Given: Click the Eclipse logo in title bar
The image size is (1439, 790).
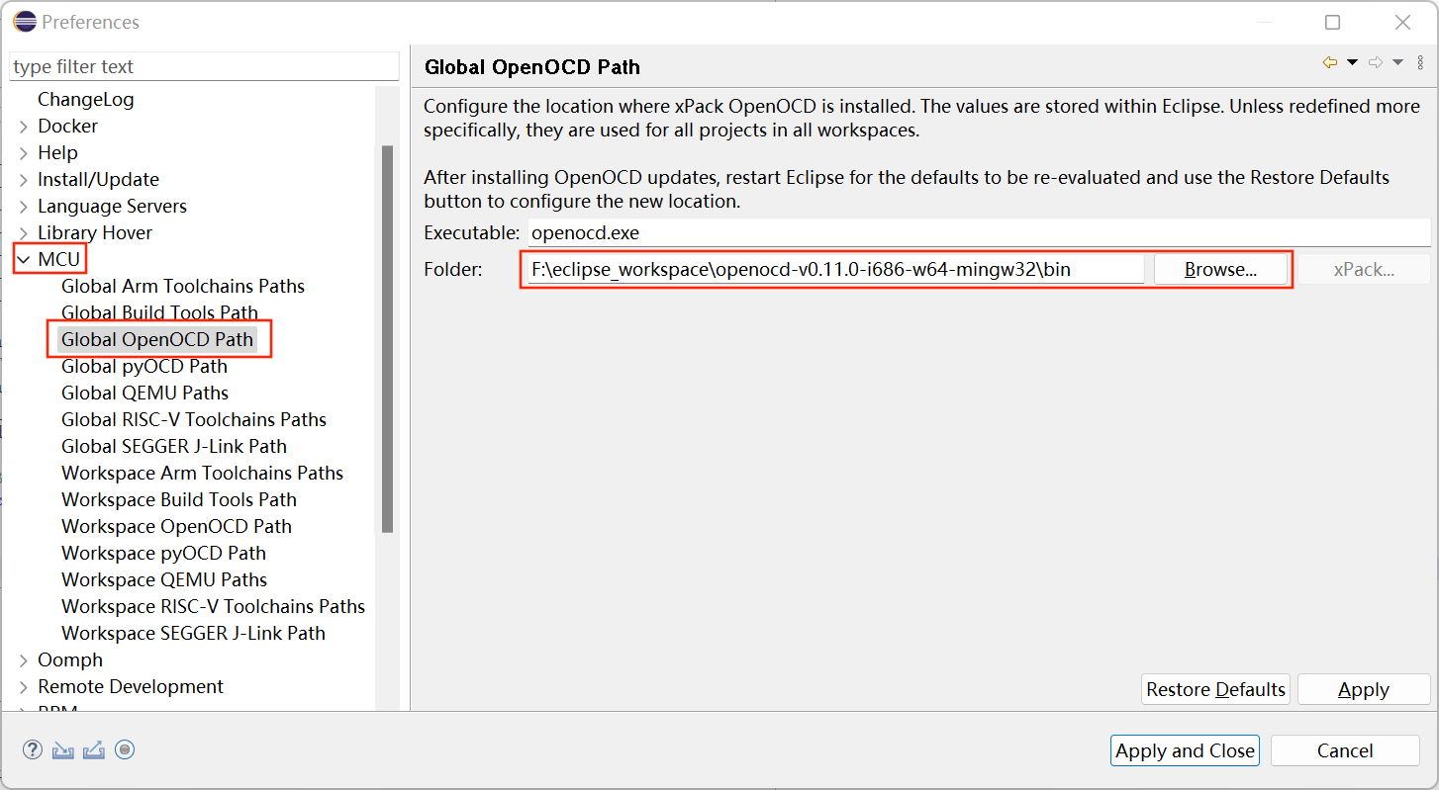Looking at the screenshot, I should click(x=25, y=22).
